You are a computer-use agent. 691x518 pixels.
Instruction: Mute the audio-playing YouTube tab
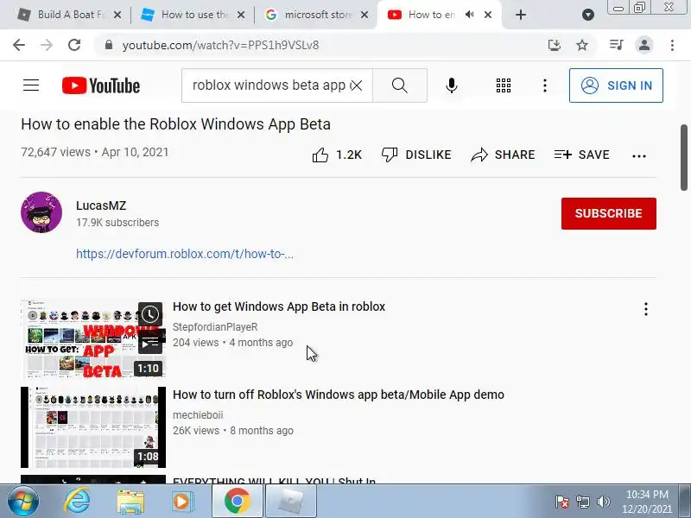pos(470,15)
